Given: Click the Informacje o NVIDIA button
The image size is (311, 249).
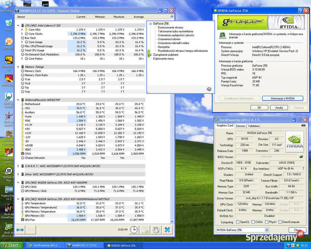Looking at the screenshot, I should pyautogui.click(x=282, y=98).
